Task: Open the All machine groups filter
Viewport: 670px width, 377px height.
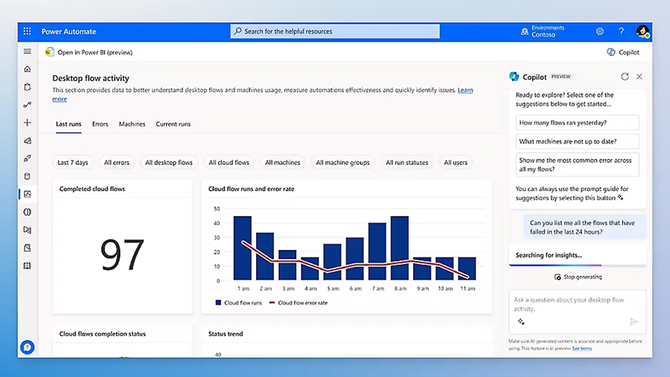Action: (343, 162)
